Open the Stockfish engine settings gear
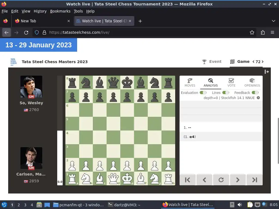Image resolution: width=279 pixels, height=209 pixels. (258, 98)
